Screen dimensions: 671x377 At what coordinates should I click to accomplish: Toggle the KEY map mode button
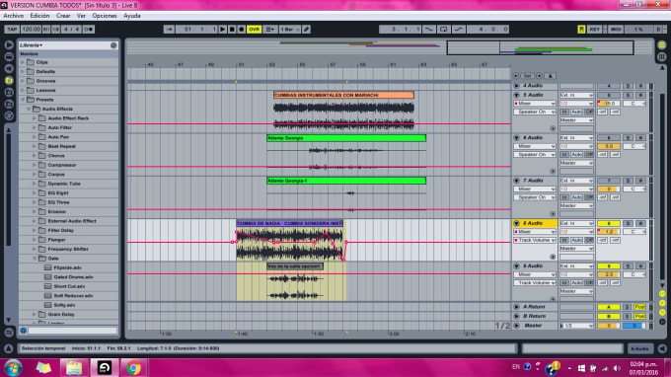(x=595, y=29)
